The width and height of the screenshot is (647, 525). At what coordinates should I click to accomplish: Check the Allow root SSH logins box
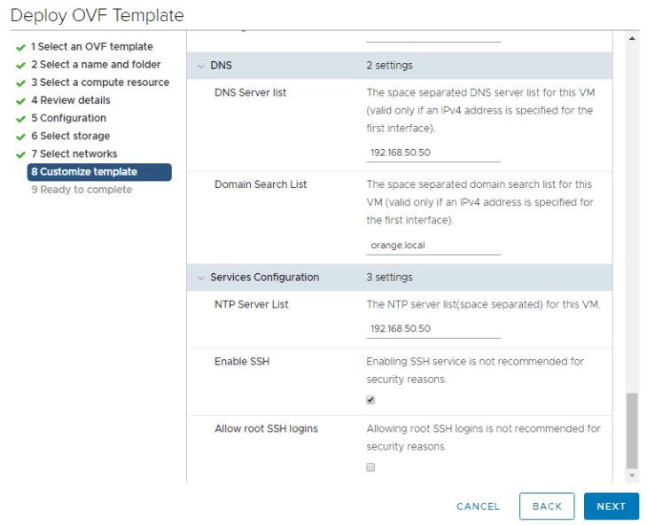click(x=370, y=467)
